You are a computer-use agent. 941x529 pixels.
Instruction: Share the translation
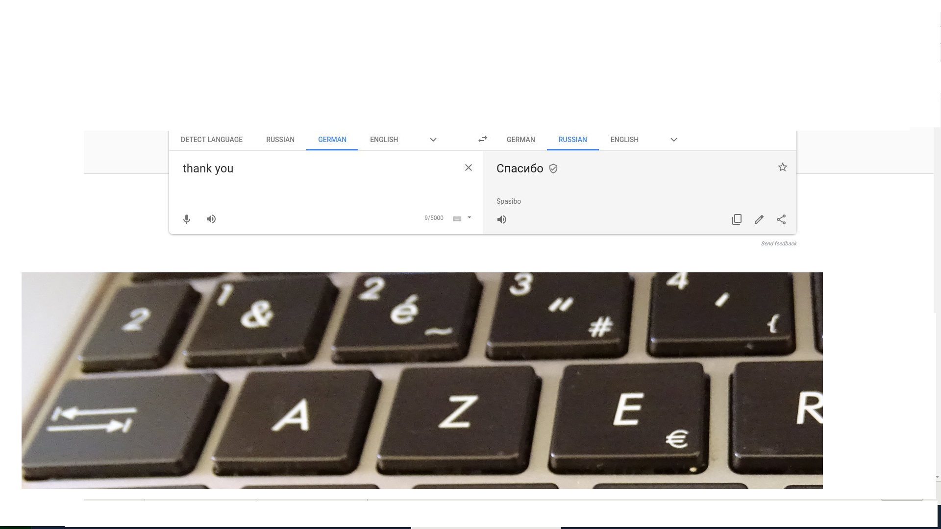[x=781, y=219]
